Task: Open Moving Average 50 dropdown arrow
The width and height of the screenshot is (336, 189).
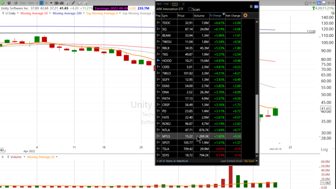Action: [50, 13]
